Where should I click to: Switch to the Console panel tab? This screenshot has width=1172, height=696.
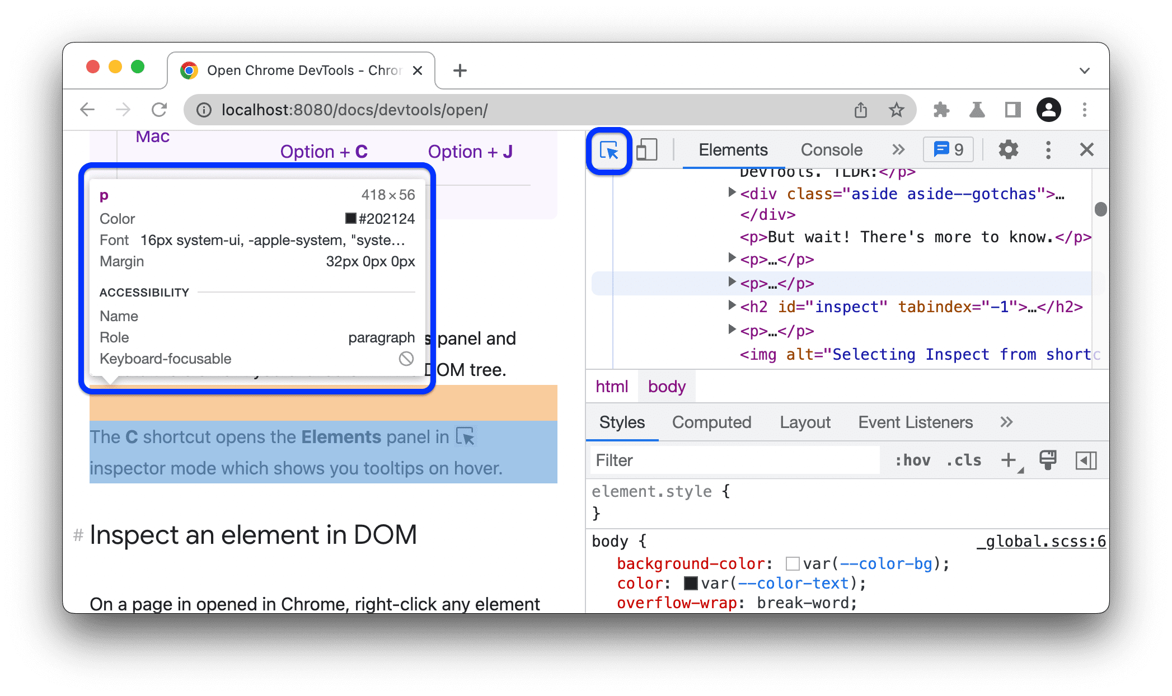[x=831, y=149]
